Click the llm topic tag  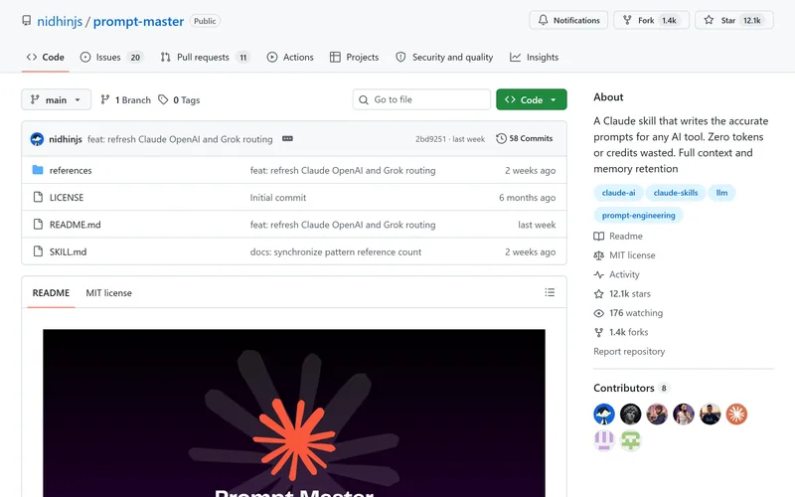click(721, 193)
